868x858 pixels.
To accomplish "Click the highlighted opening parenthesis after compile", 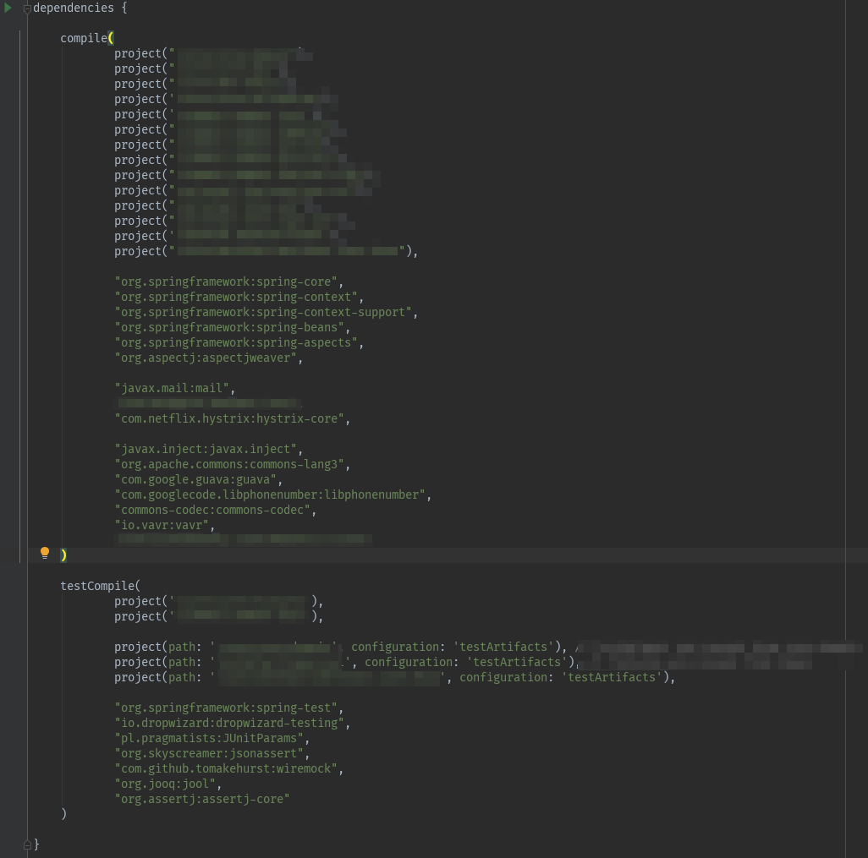I will tap(111, 38).
